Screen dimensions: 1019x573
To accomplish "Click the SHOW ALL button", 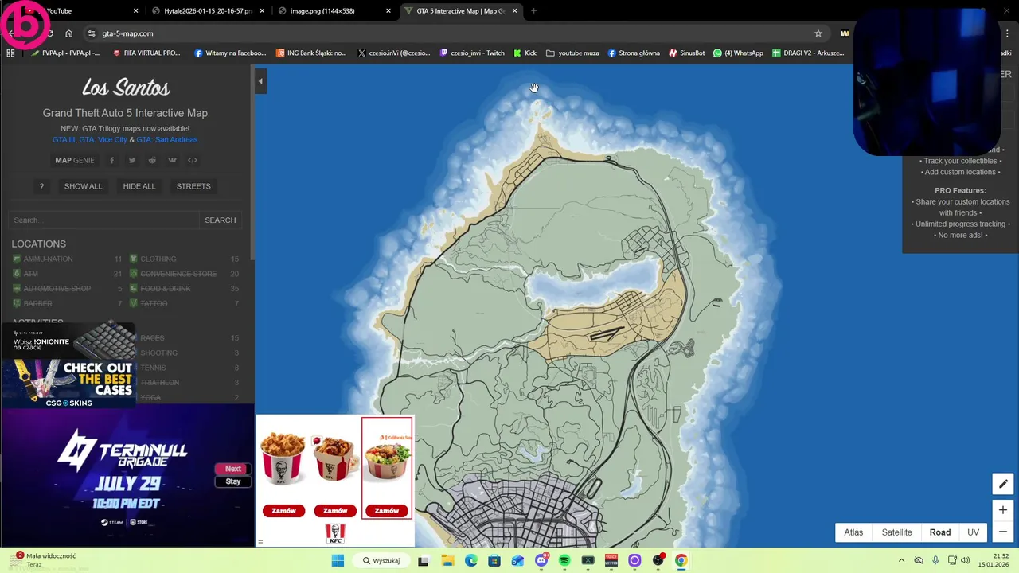I will [x=83, y=186].
